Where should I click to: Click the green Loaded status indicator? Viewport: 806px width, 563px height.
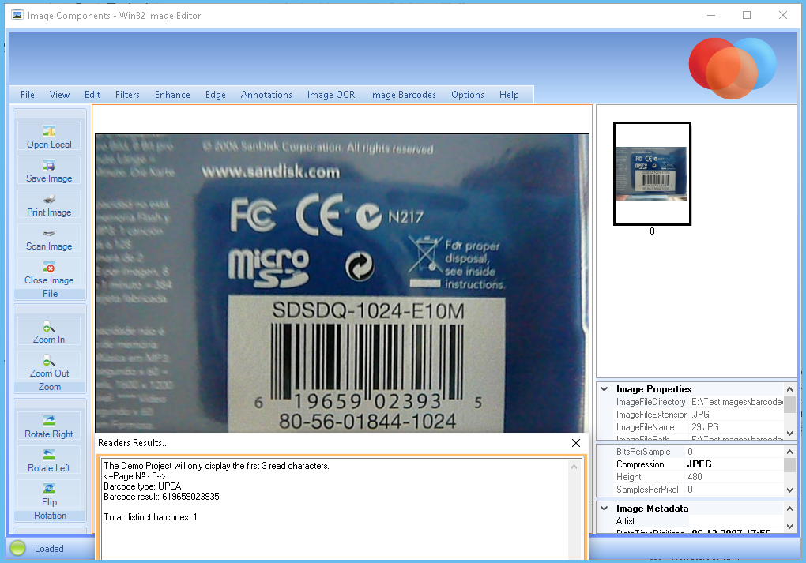pos(17,548)
